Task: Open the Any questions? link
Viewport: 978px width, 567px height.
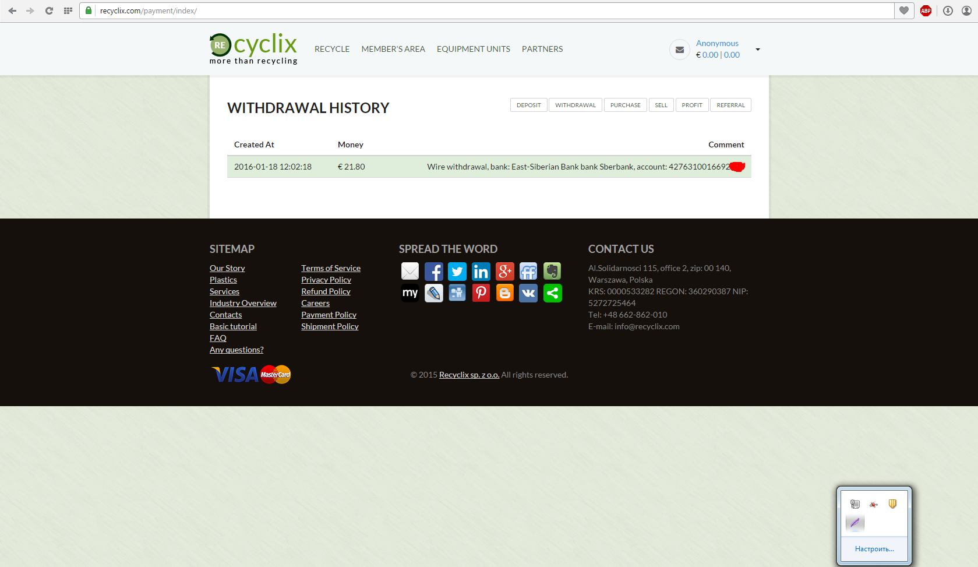Action: point(236,350)
